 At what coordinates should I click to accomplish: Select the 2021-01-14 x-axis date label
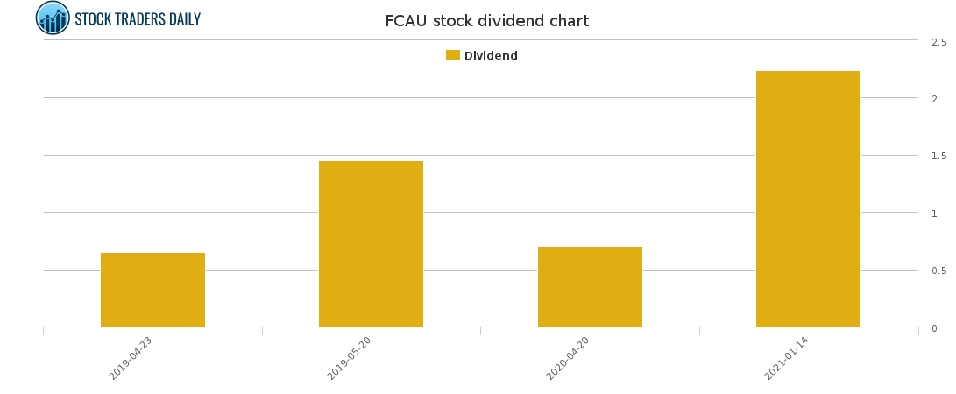(786, 359)
